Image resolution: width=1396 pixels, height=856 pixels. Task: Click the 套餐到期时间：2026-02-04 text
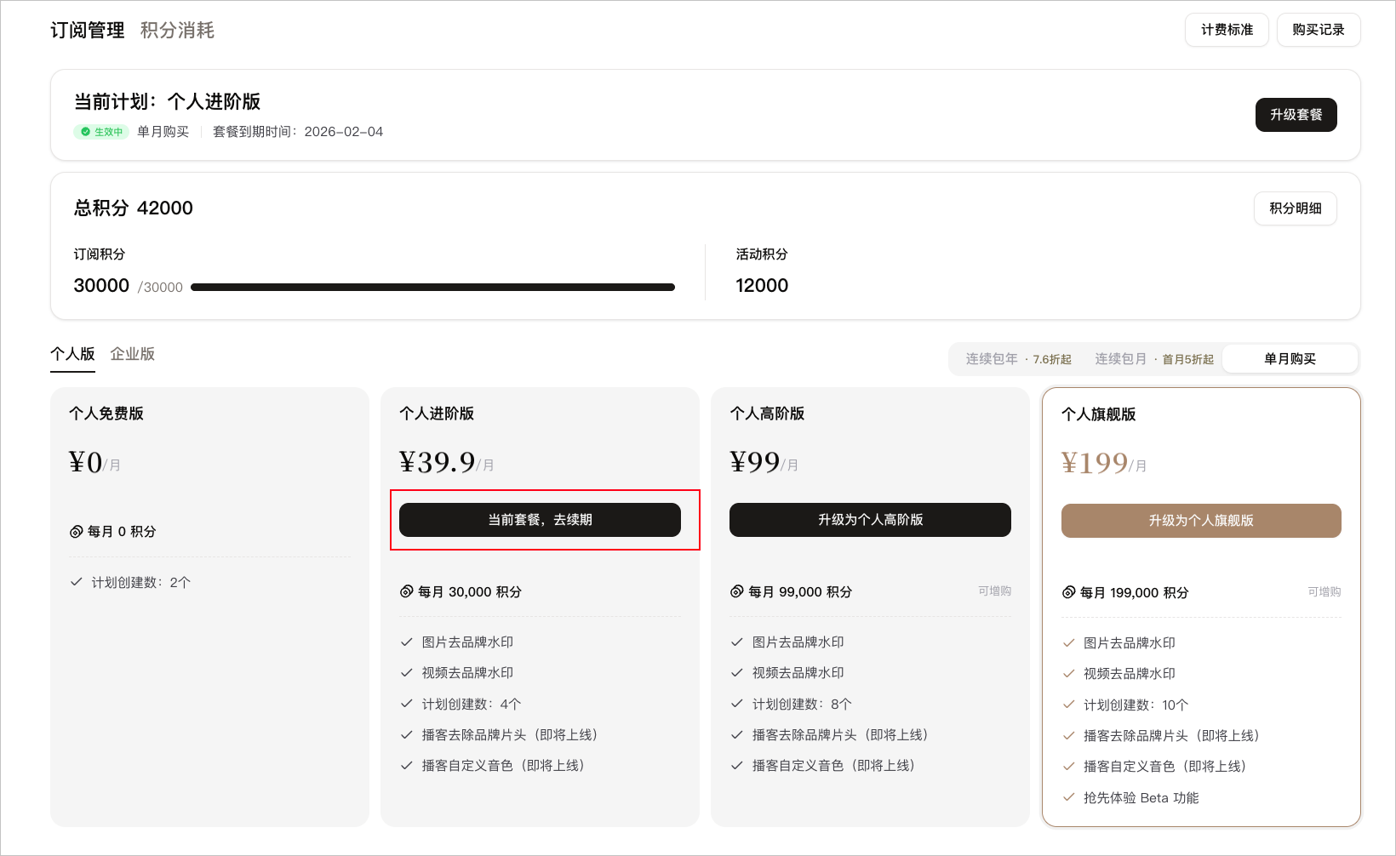[298, 132]
